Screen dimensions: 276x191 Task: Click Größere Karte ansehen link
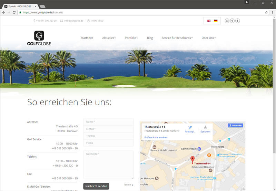156,137
